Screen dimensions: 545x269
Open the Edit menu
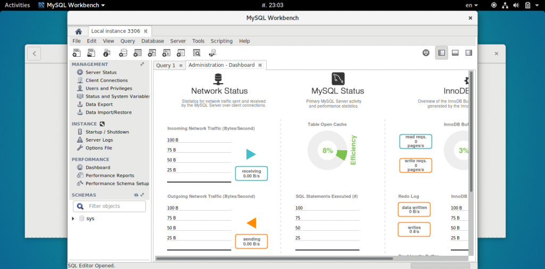(92, 41)
